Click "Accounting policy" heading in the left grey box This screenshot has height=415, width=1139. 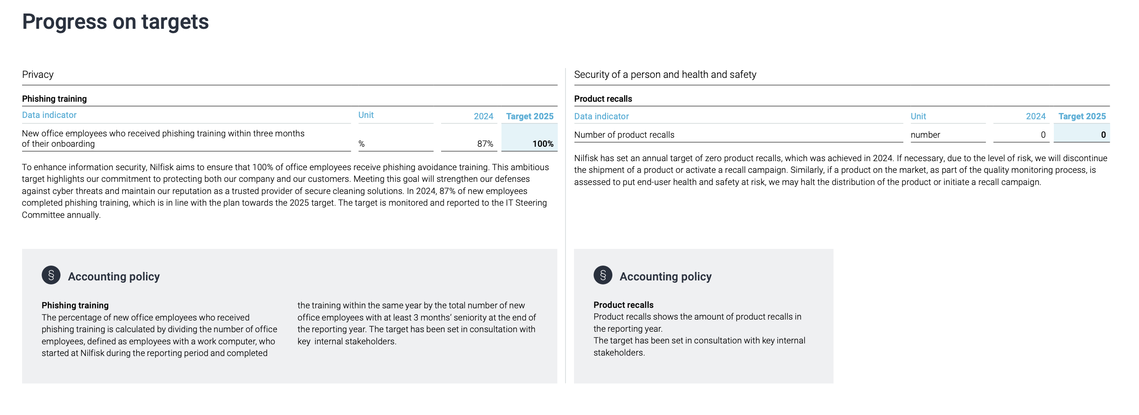[114, 277]
